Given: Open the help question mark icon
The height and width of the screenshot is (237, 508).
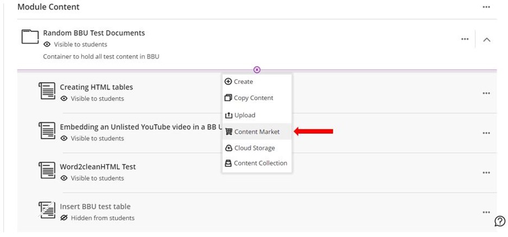Looking at the screenshot, I should [499, 221].
